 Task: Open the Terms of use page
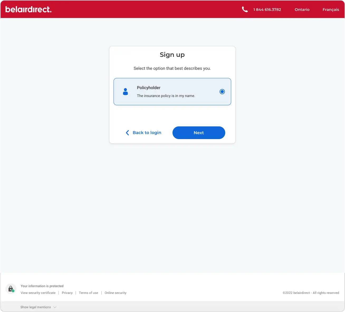click(x=88, y=293)
